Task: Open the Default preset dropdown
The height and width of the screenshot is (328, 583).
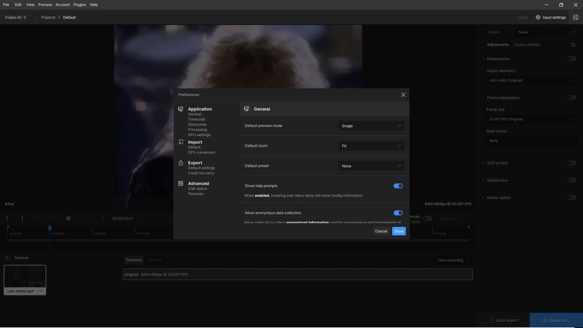Action: [x=371, y=166]
